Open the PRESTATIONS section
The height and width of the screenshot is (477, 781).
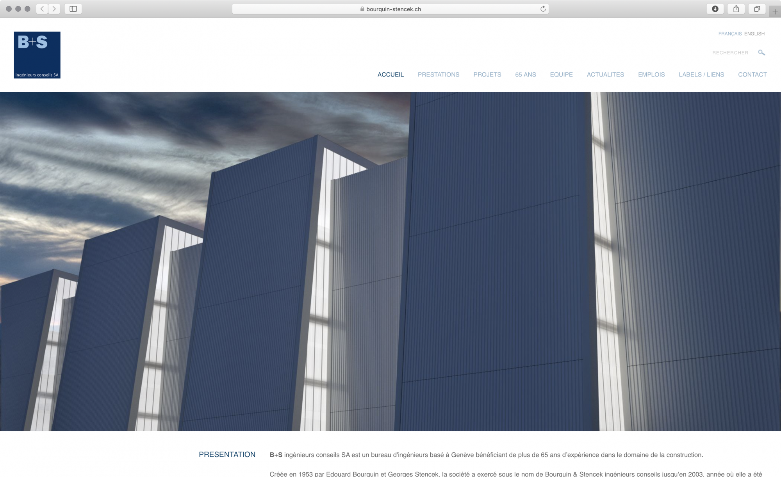[x=439, y=75]
